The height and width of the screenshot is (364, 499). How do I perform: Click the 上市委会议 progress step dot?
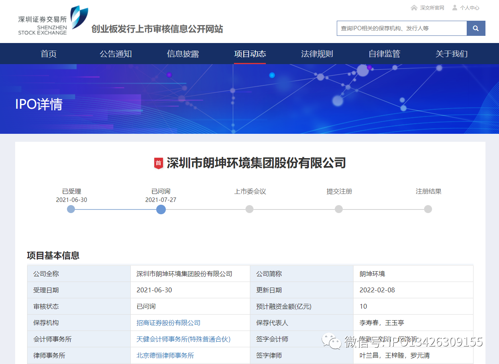click(x=249, y=209)
